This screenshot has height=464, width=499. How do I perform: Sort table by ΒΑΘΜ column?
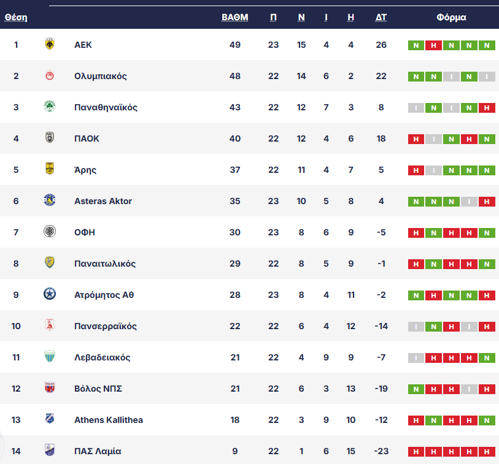pos(235,17)
